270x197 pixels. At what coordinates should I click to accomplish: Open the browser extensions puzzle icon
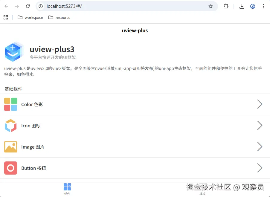(226, 6)
